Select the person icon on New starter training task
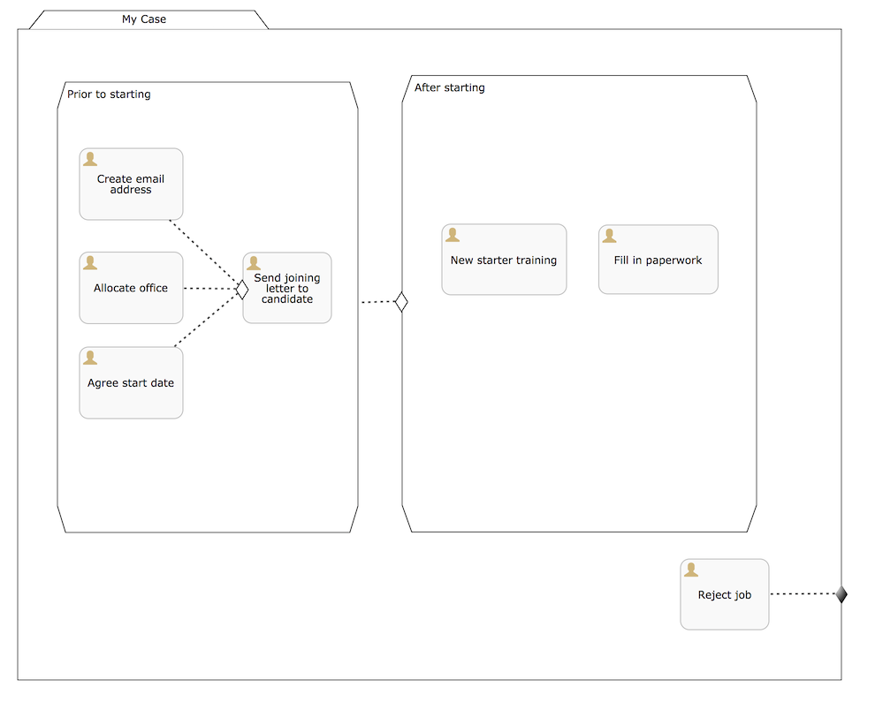875x702 pixels. tap(453, 234)
